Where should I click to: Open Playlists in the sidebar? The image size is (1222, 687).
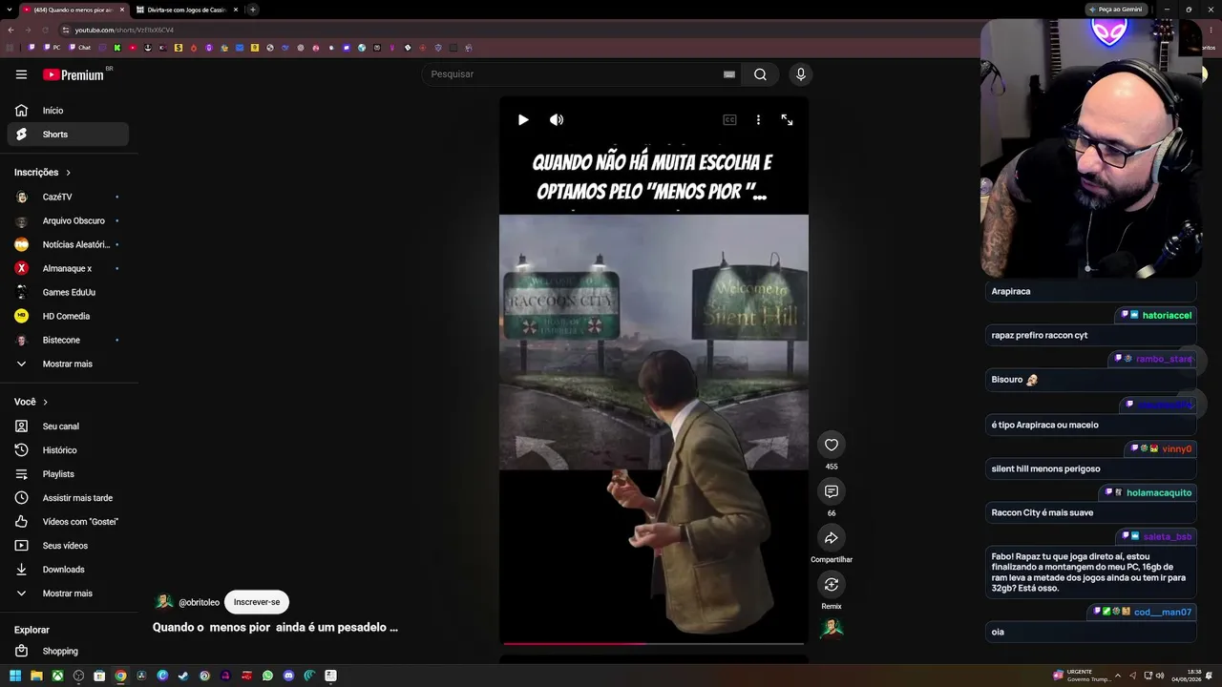click(x=68, y=474)
